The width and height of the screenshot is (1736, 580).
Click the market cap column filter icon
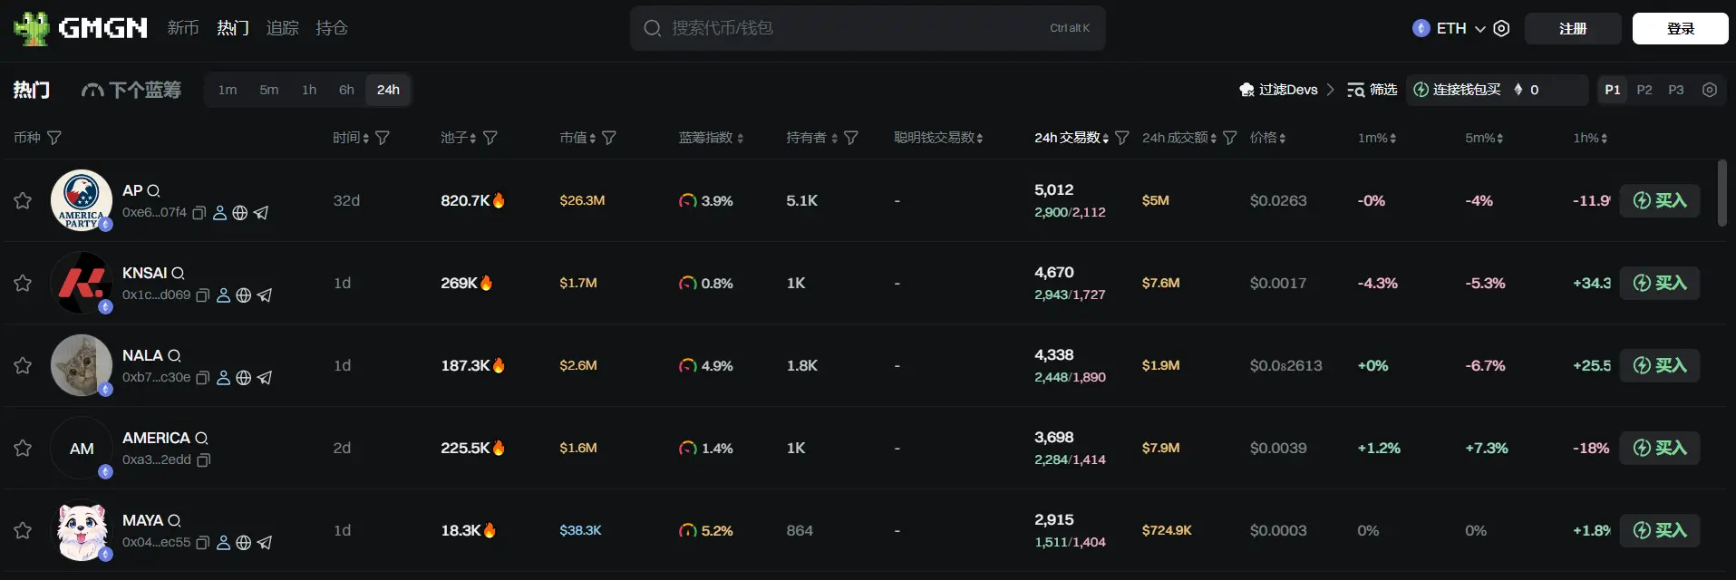609,138
